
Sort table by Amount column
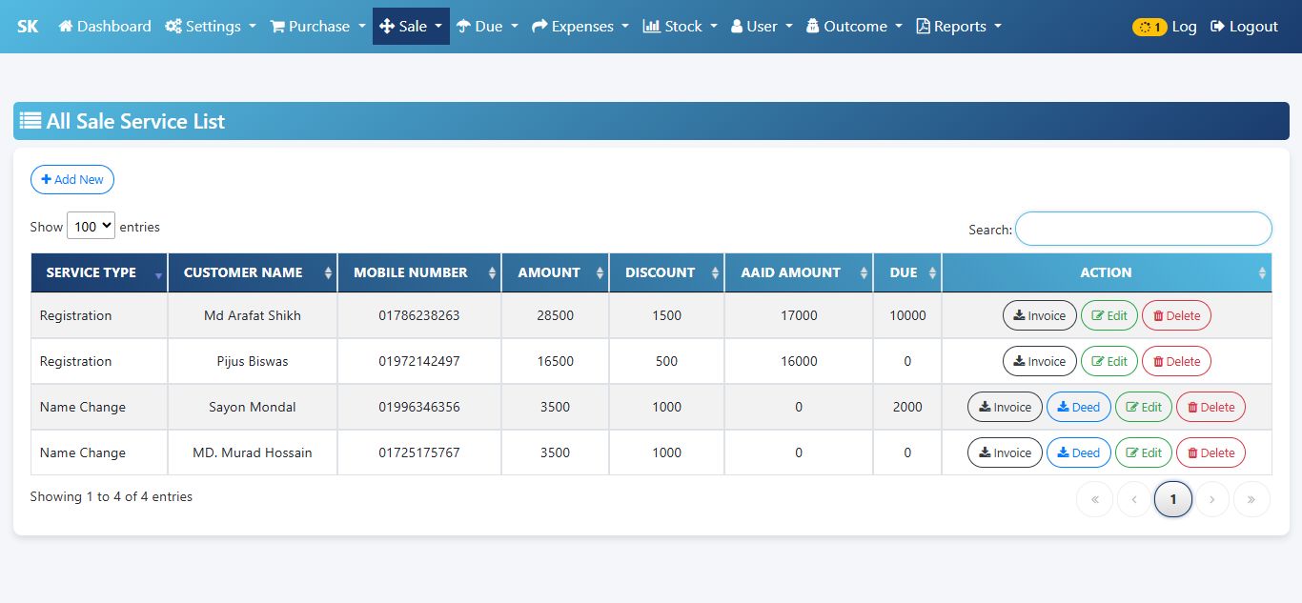[x=556, y=272]
